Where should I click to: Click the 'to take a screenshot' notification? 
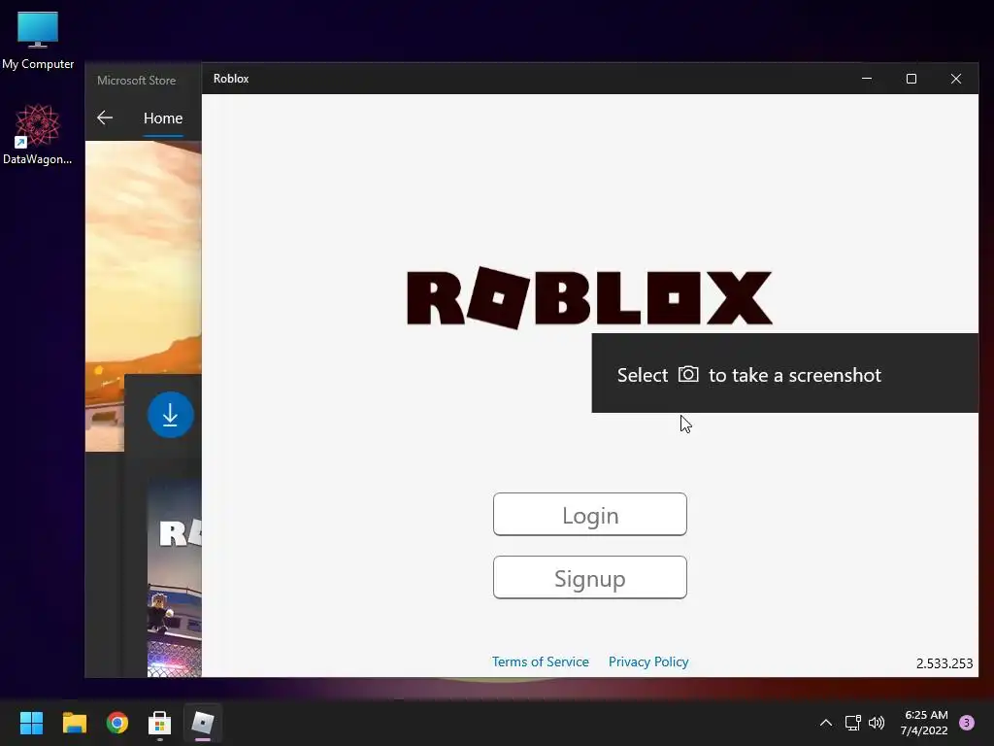point(784,373)
